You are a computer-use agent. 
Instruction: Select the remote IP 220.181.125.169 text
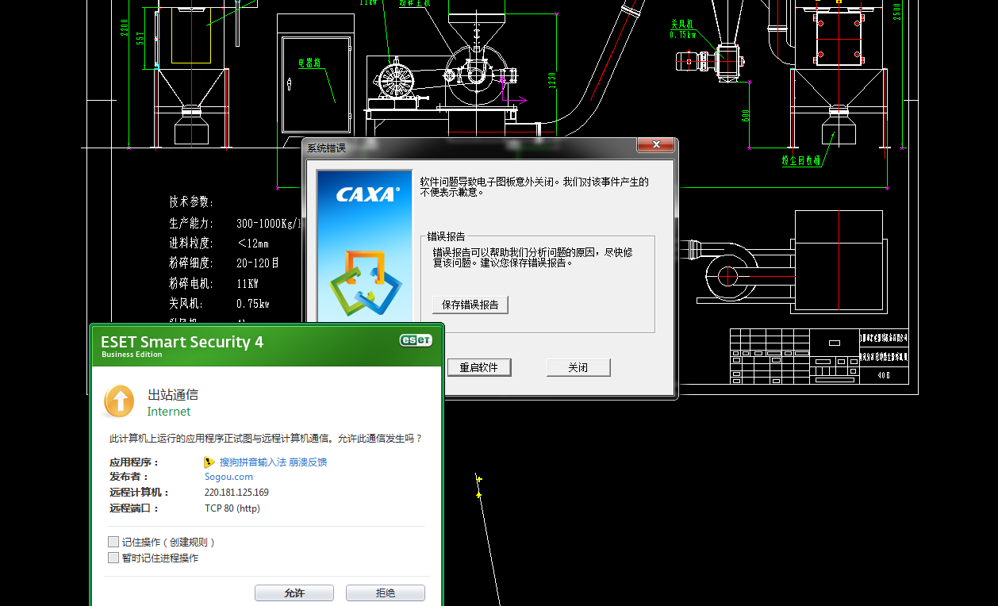[236, 493]
